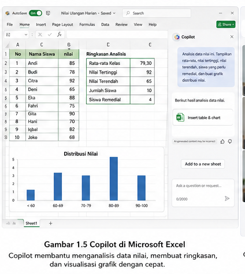Open the Help tab
Viewport: 245px width, 274px height.
click(153, 24)
